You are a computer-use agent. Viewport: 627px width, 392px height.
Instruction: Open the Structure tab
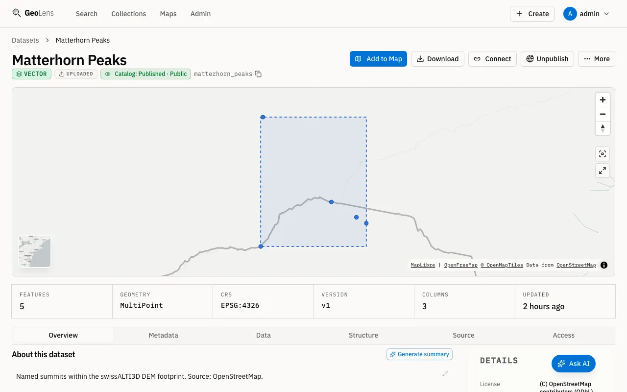363,335
